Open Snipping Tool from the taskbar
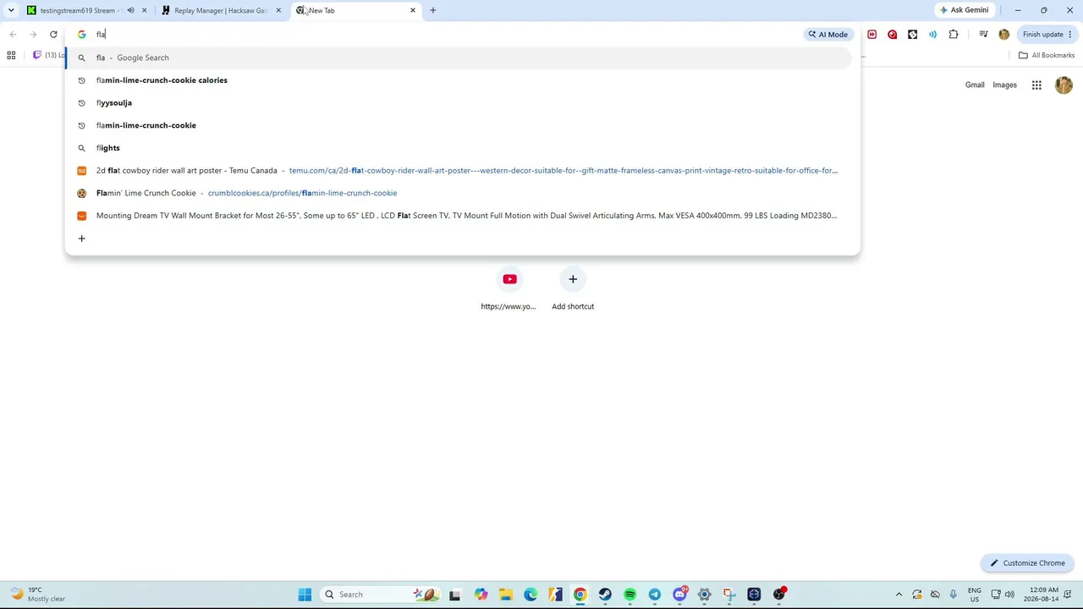The width and height of the screenshot is (1083, 609). (729, 595)
